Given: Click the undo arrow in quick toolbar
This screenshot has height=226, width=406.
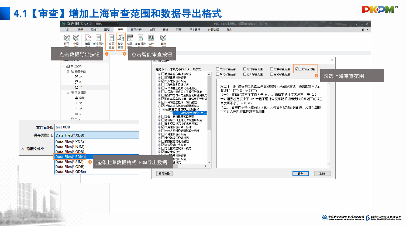Looking at the screenshot, I should (x=86, y=24).
